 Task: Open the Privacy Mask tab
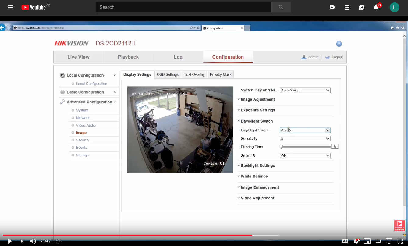221,74
